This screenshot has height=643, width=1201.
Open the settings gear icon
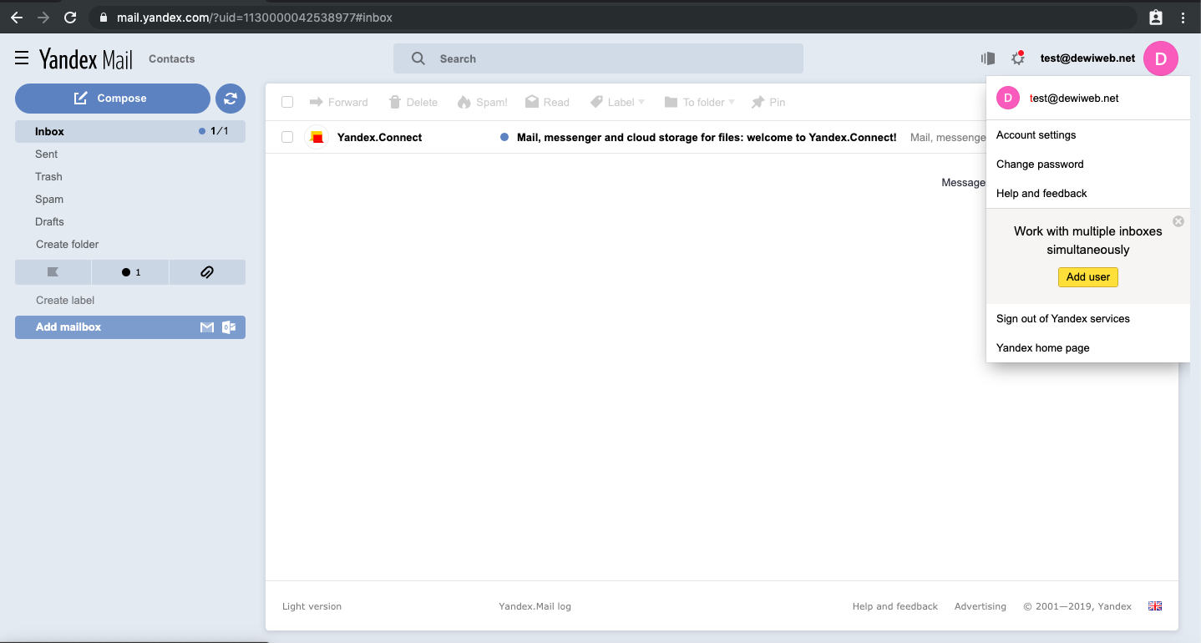pyautogui.click(x=1017, y=58)
